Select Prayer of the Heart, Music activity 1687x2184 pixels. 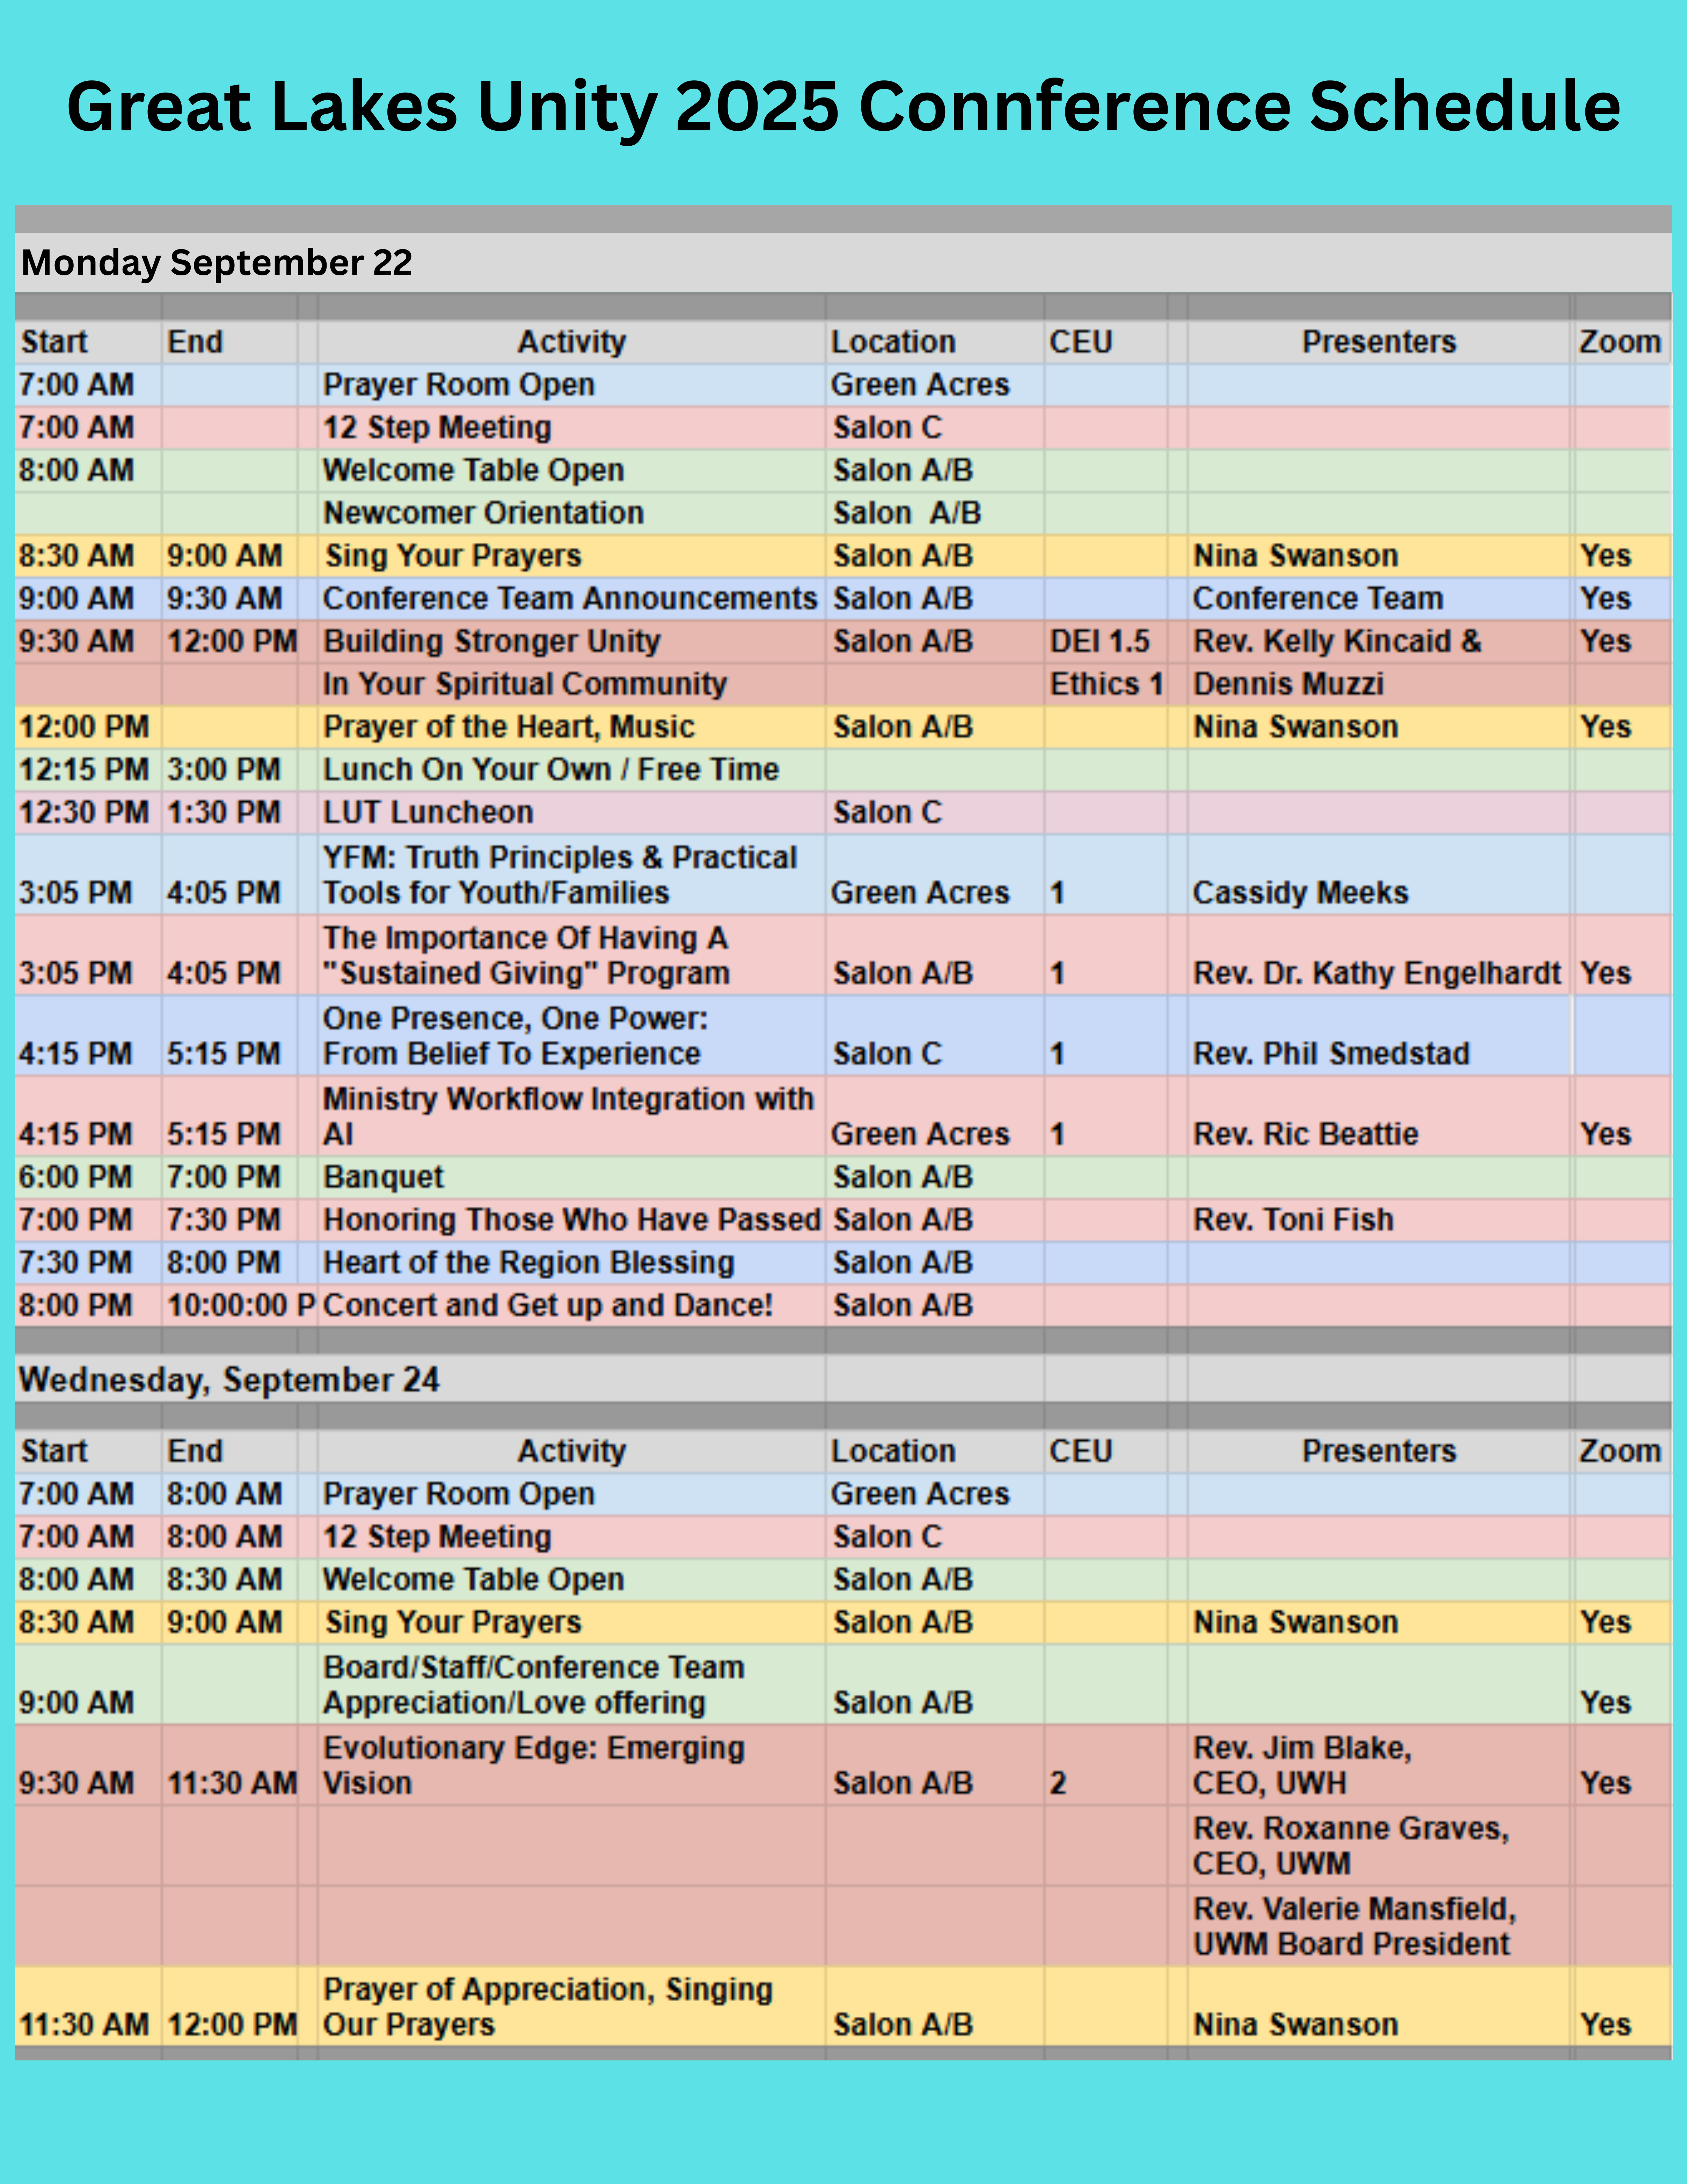pyautogui.click(x=509, y=727)
